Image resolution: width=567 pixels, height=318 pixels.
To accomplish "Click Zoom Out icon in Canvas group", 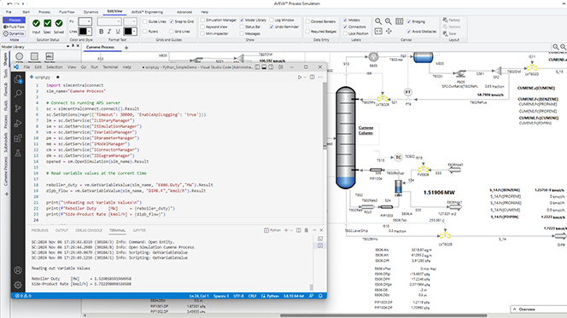I will tap(389, 21).
